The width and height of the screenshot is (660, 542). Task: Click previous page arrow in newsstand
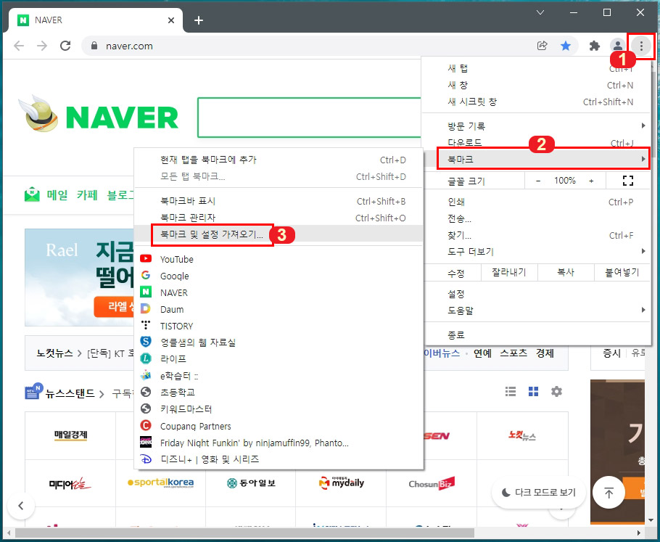click(x=20, y=506)
